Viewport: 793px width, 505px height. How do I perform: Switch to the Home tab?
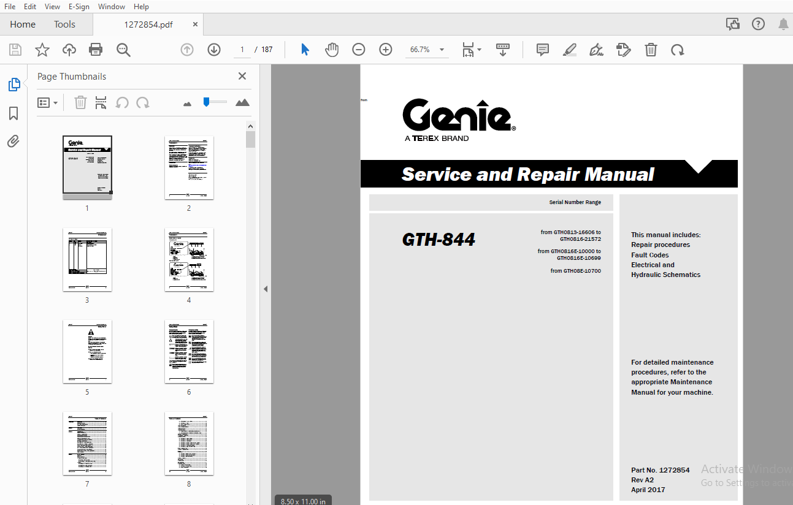[23, 25]
